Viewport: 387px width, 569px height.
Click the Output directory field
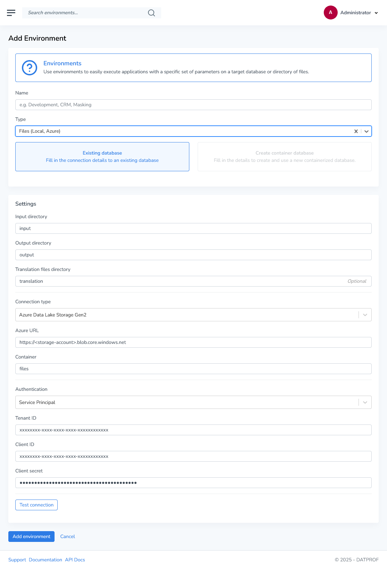pyautogui.click(x=193, y=255)
